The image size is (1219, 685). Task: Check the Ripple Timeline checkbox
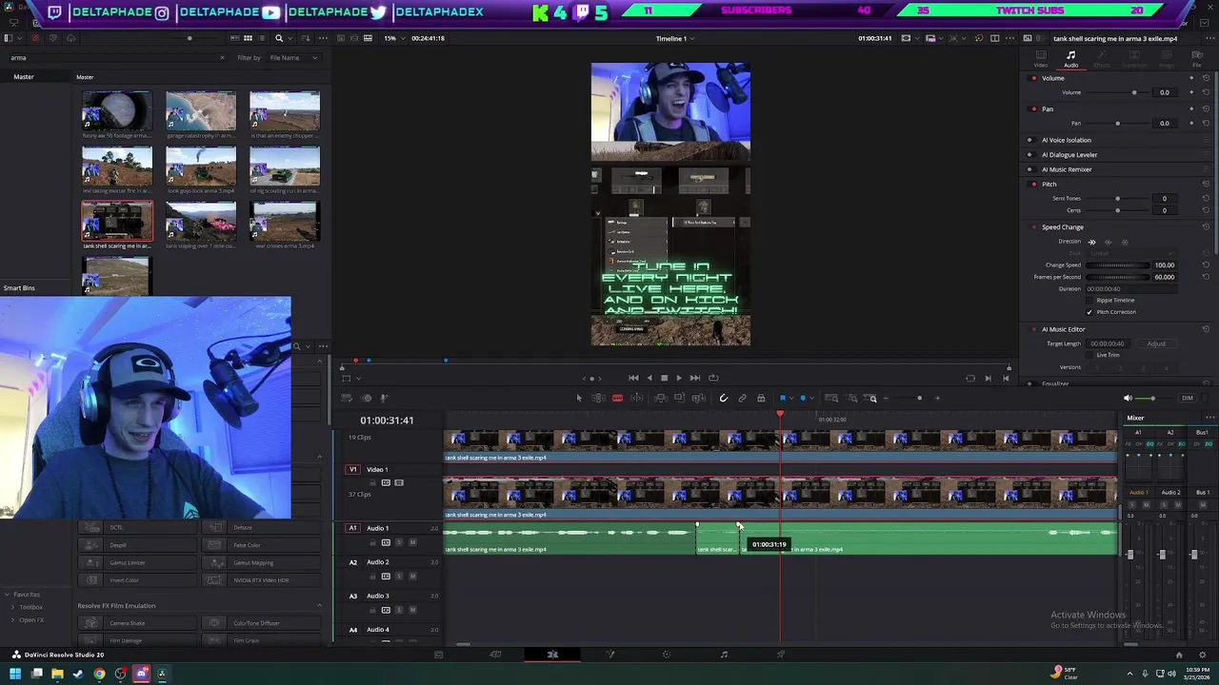(1089, 300)
